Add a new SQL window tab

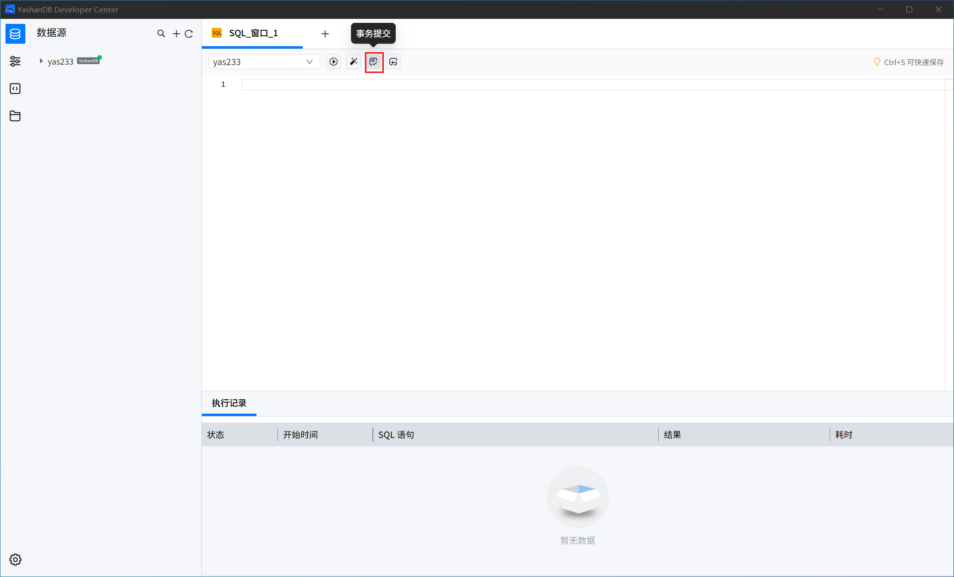click(x=325, y=34)
